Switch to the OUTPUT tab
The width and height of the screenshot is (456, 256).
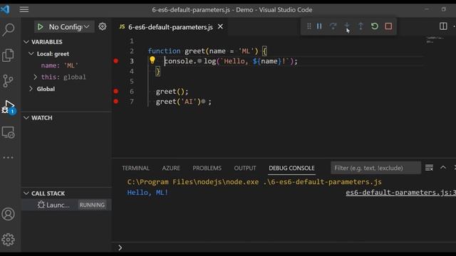(x=245, y=168)
